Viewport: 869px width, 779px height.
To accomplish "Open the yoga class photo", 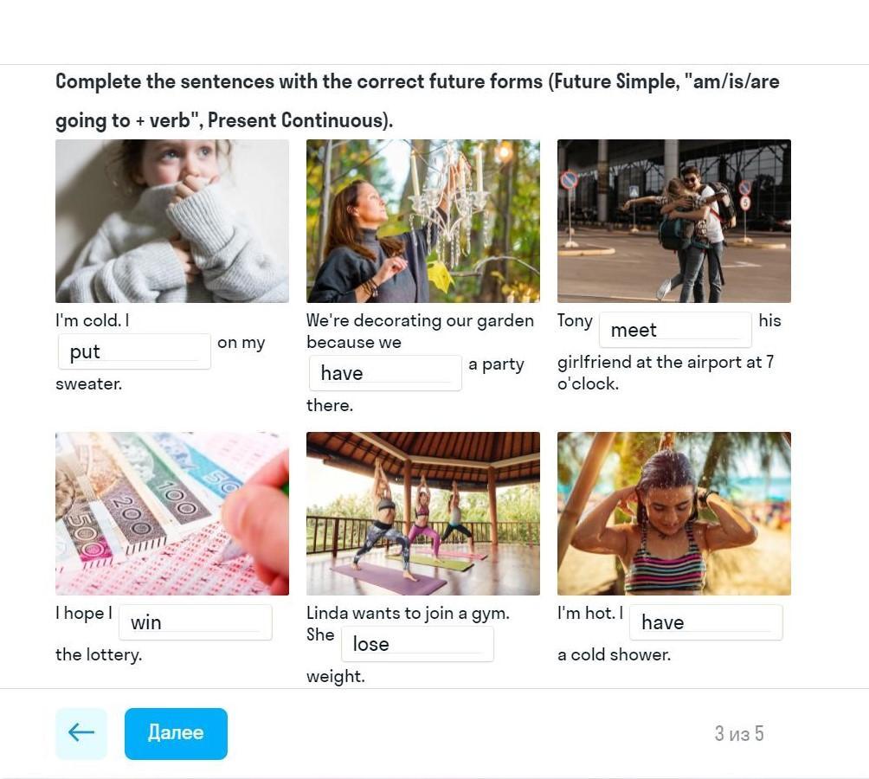I will pyautogui.click(x=423, y=513).
